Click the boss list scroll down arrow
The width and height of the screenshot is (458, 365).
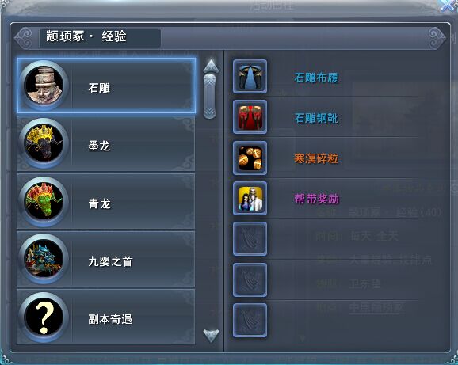(211, 336)
